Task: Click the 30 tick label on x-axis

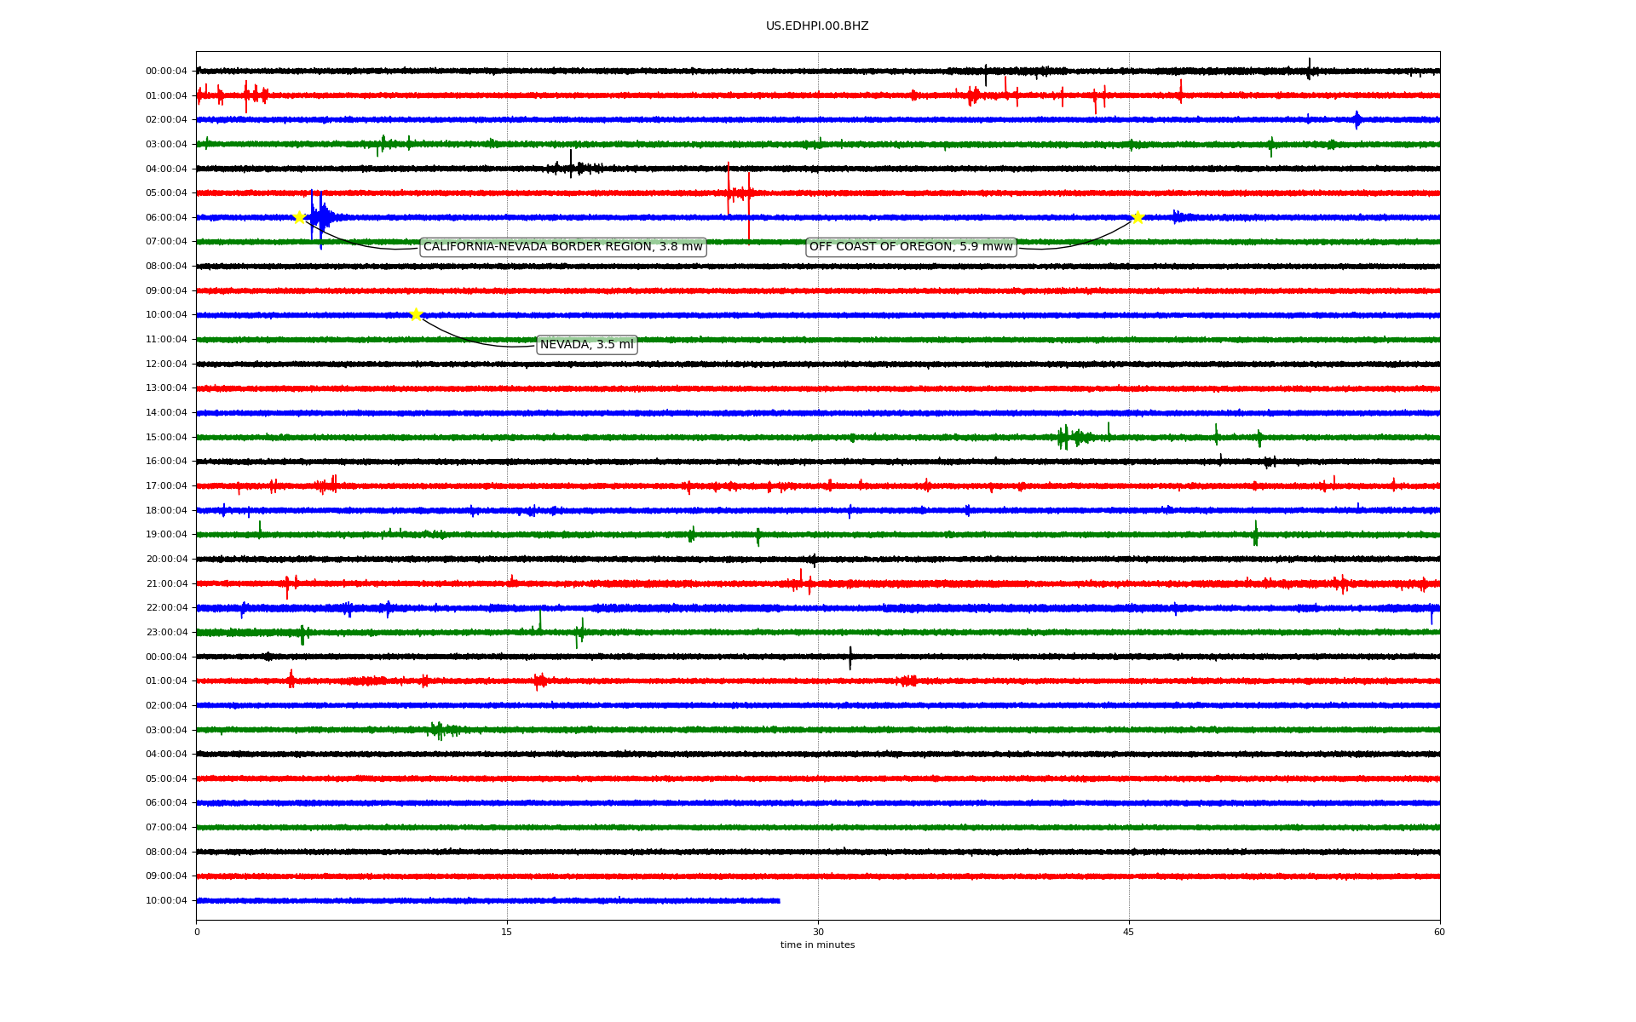Action: pyautogui.click(x=818, y=932)
